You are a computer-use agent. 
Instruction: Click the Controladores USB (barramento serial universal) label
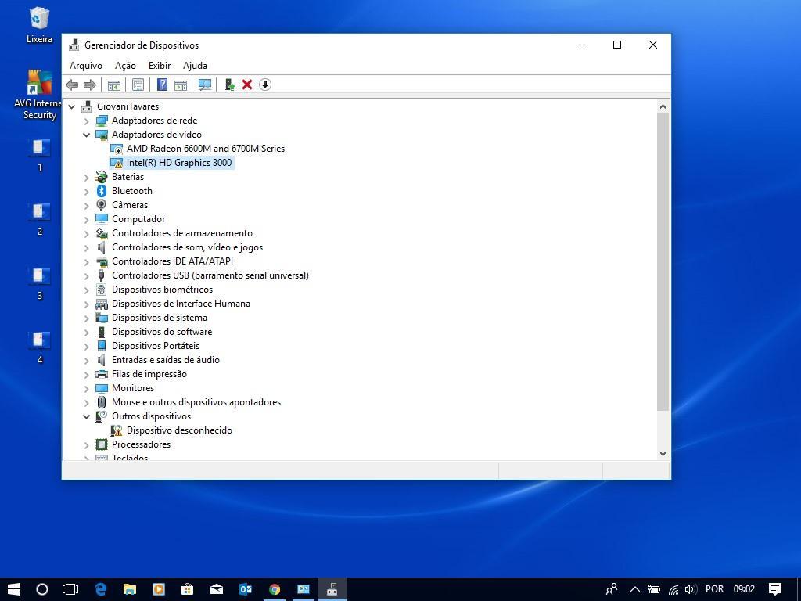pyautogui.click(x=210, y=275)
